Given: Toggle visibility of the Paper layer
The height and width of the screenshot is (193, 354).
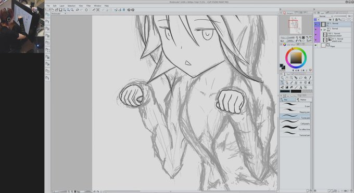Looking at the screenshot, I should (x=315, y=46).
